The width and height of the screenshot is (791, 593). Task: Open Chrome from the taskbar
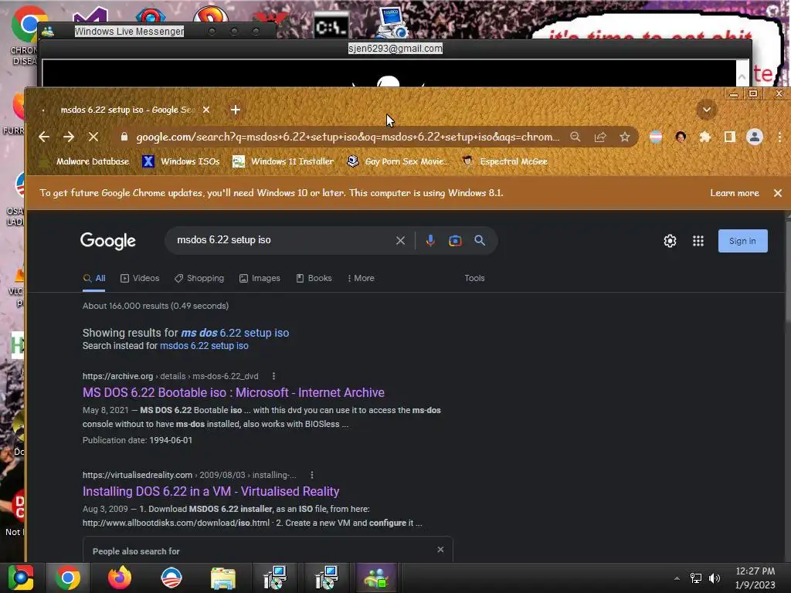[68, 578]
